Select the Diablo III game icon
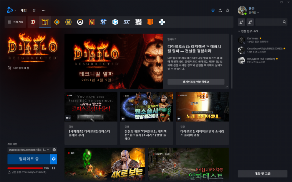 coord(33,22)
